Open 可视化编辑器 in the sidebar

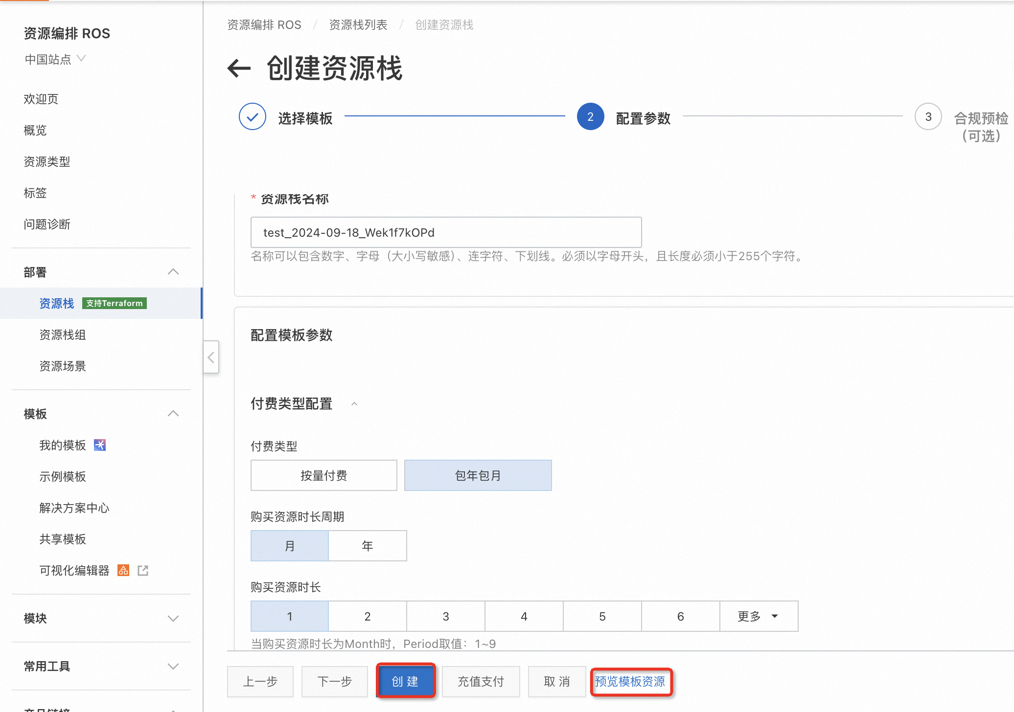74,570
